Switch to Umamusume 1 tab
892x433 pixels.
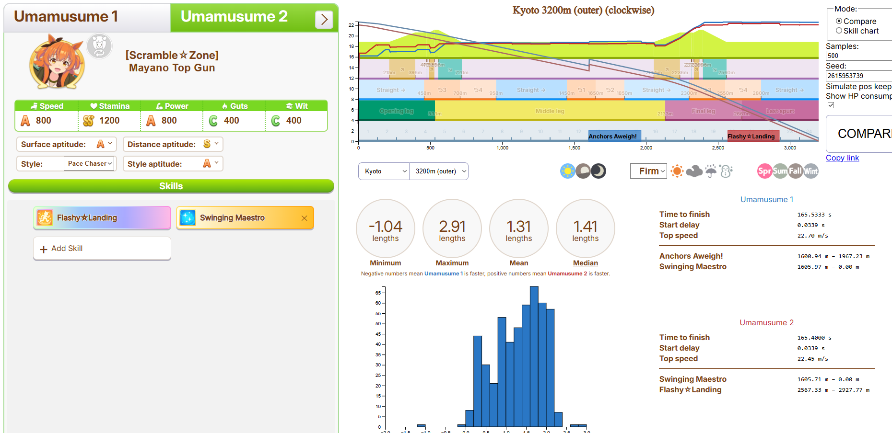tap(87, 17)
